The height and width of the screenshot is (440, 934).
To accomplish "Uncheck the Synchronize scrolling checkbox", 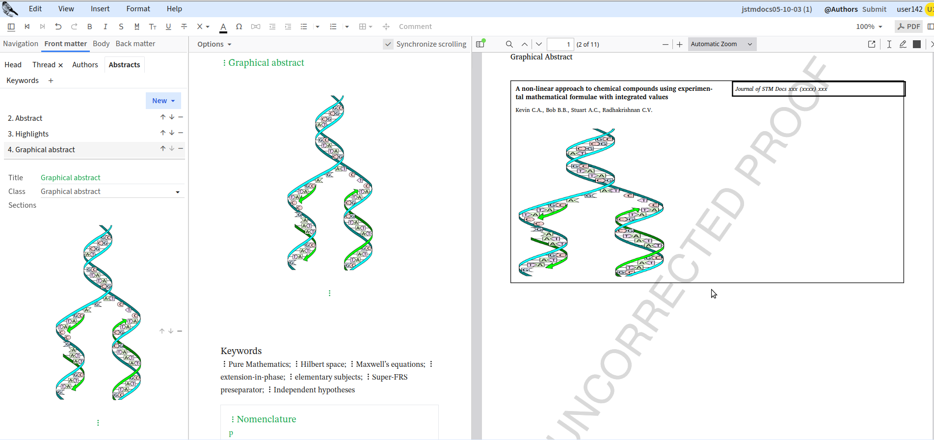I will click(x=388, y=44).
